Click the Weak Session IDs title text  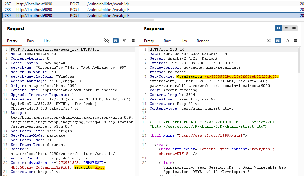click(224, 170)
